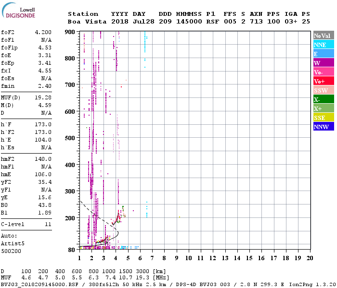Click the 10 MHz x-axis label
Screen dimensions: 337x288
(189, 258)
